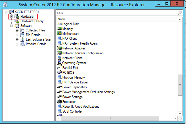Select the Power Settings row
The width and height of the screenshot is (186, 124).
tap(117, 97)
